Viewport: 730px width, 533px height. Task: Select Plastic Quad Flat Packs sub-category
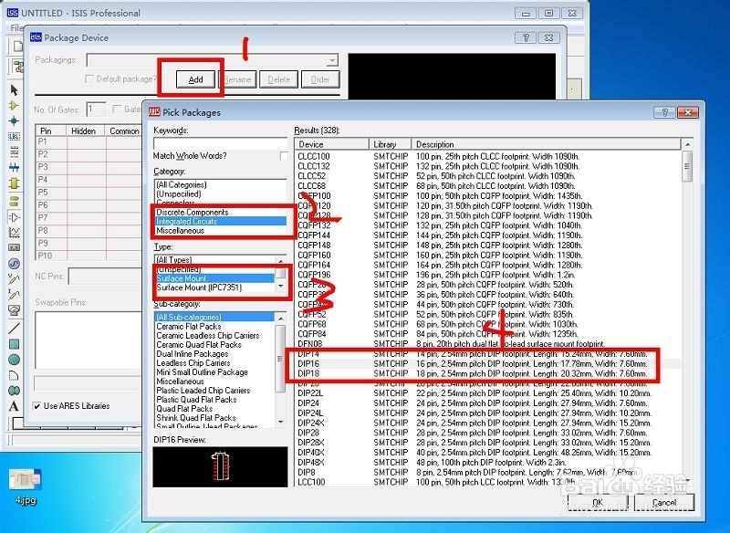click(x=196, y=400)
